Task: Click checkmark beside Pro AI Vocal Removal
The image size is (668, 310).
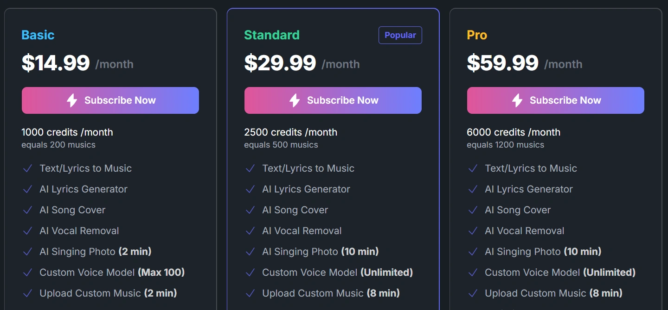Action: [x=473, y=231]
